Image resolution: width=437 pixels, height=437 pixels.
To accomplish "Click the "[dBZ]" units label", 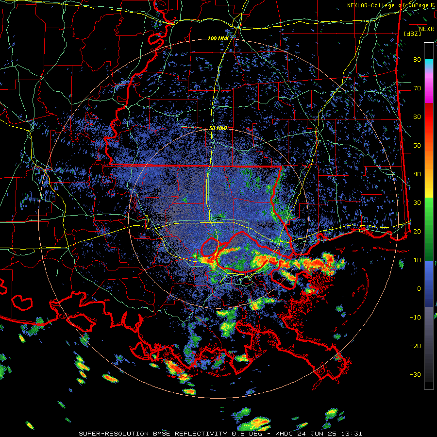I will coord(412,34).
